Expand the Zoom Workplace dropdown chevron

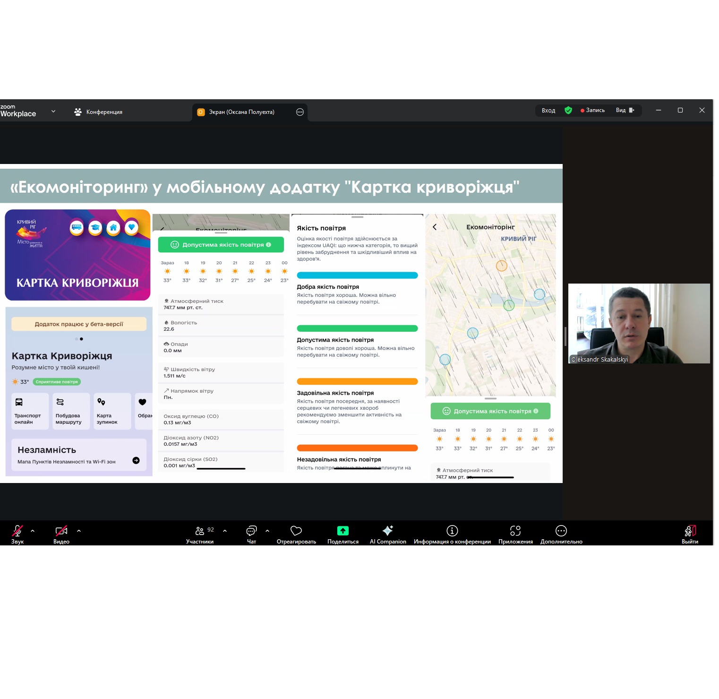(x=53, y=112)
